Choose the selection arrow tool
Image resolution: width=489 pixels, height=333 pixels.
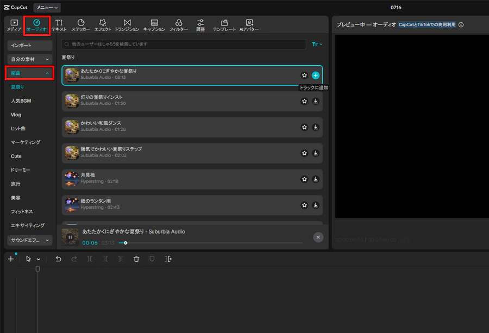[28, 259]
